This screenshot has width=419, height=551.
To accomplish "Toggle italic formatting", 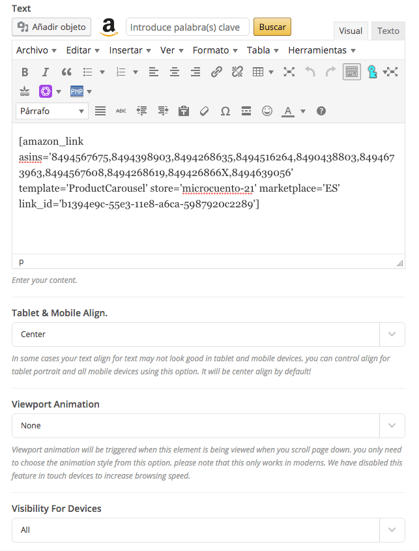I will 46,72.
